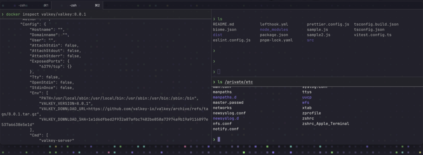Click package.json in the listing
423x155 pixels.
(274, 35)
